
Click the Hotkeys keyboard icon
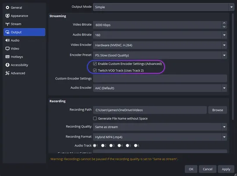[7, 57]
